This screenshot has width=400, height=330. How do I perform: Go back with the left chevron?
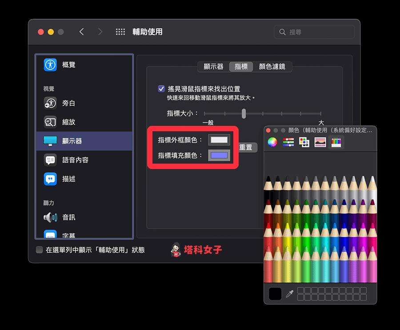pyautogui.click(x=82, y=32)
